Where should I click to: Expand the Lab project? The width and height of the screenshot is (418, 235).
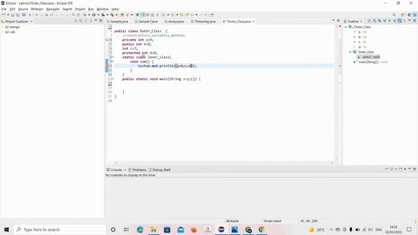3,32
